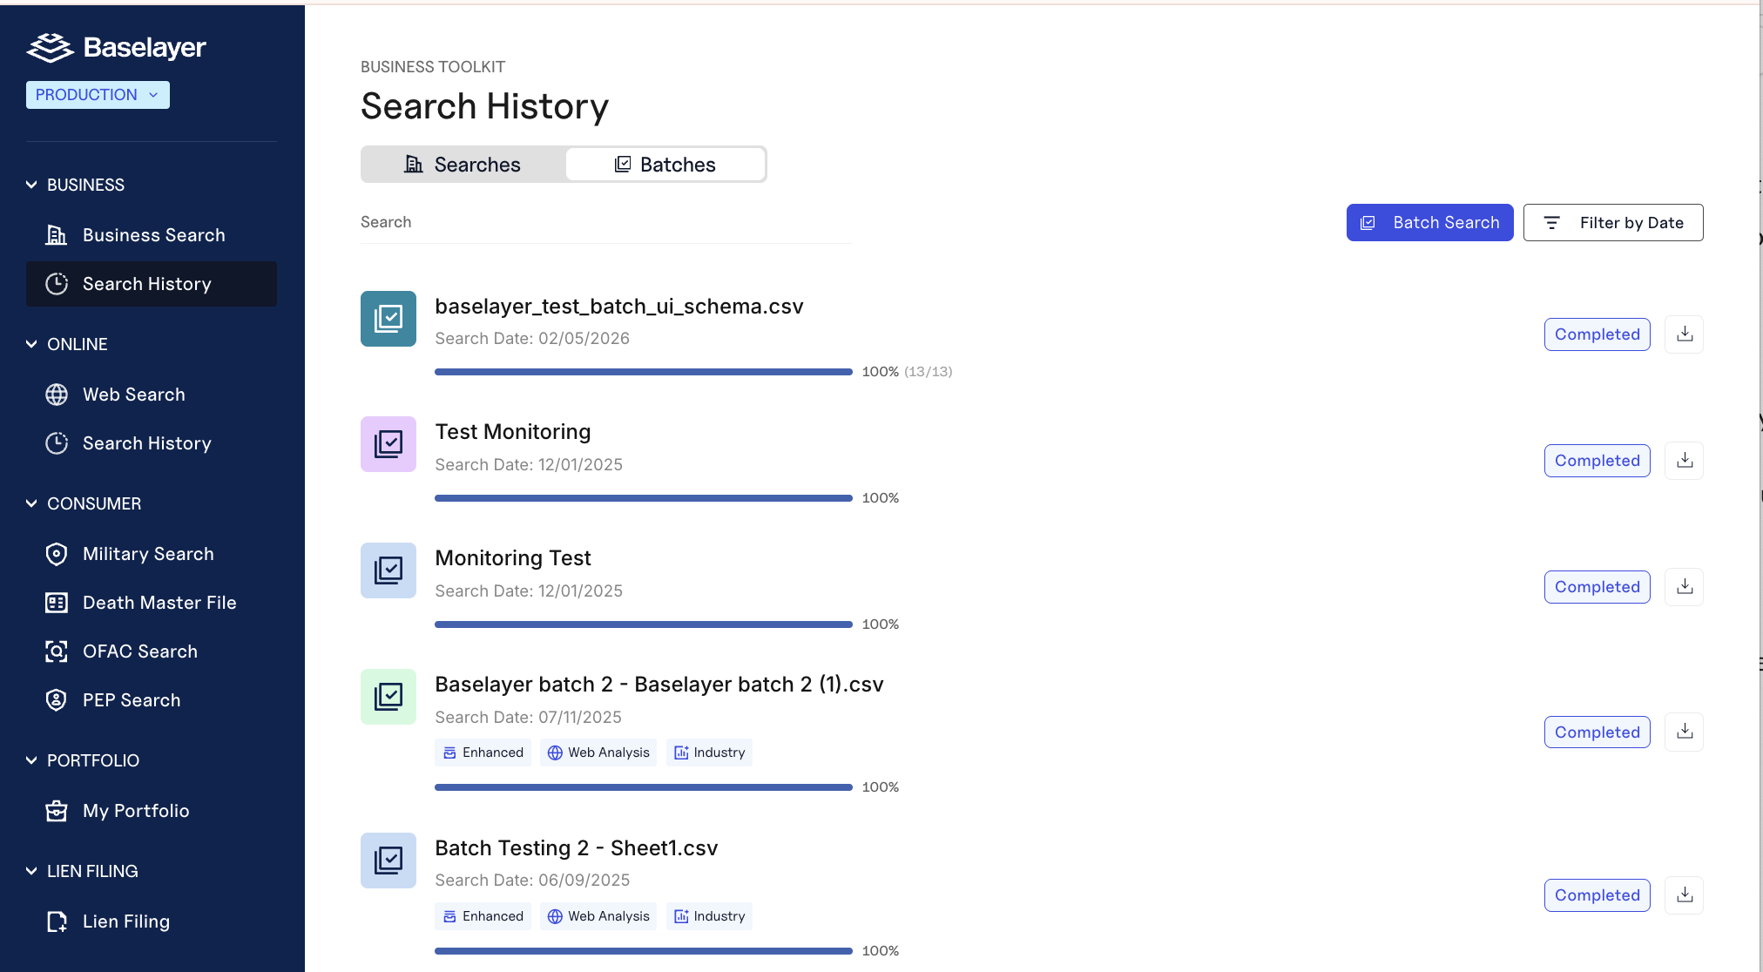Open Military Search in sidebar
The image size is (1763, 972).
tap(147, 554)
